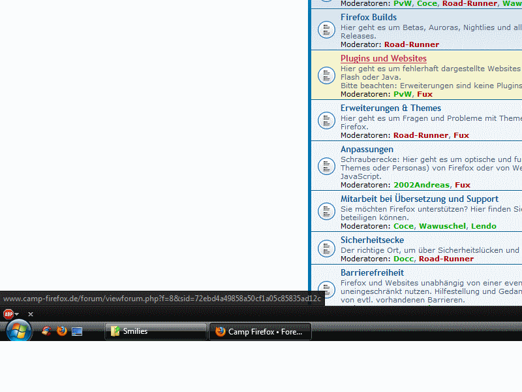522x392 pixels.
Task: Open moderator Road-Runner under Firefox Builds
Action: [412, 44]
